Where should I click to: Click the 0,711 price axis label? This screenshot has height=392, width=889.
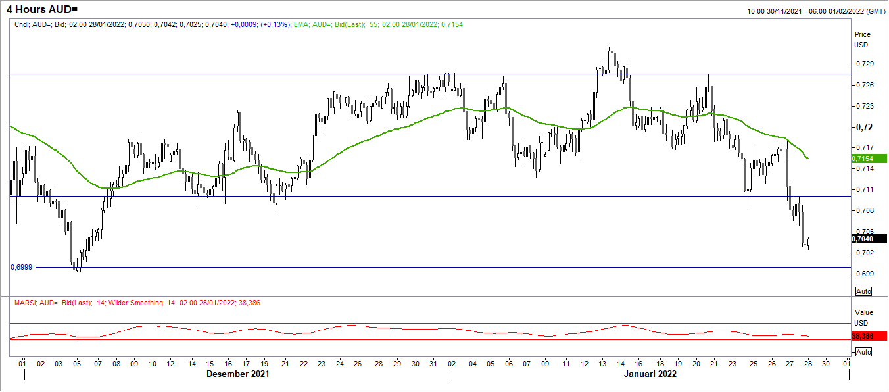[865, 189]
